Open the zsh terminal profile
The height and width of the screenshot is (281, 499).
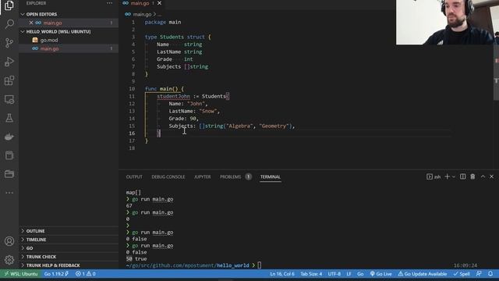tap(434, 176)
